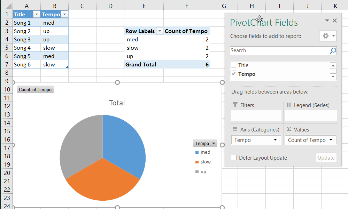Open the PivotChart Fields pane options menu
This screenshot has width=348, height=209.
327,21
